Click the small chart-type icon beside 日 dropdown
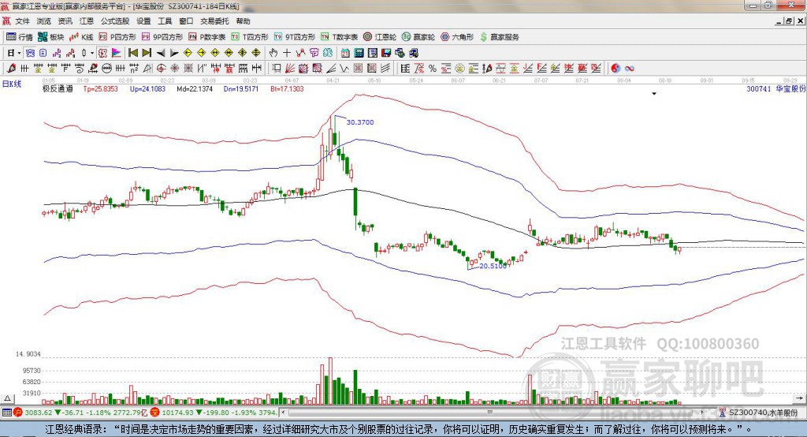The width and height of the screenshot is (807, 437). [x=30, y=53]
